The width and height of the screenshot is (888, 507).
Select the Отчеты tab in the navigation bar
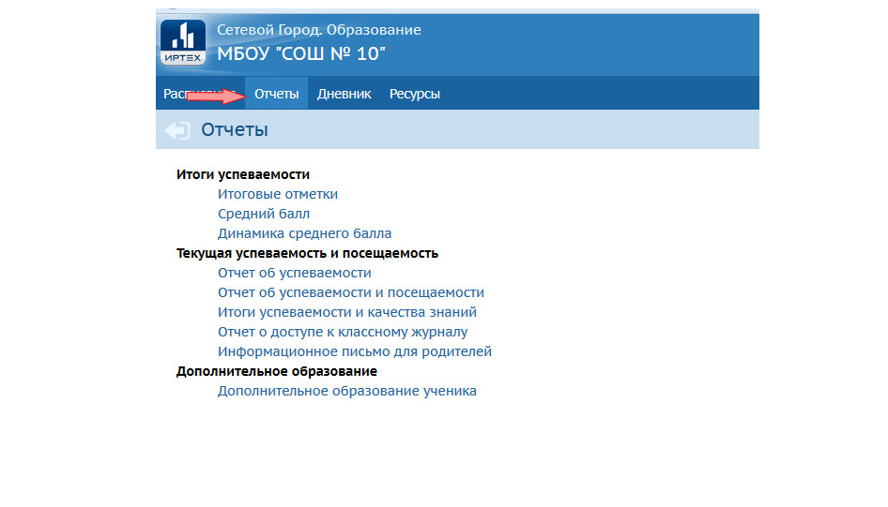[x=276, y=94]
